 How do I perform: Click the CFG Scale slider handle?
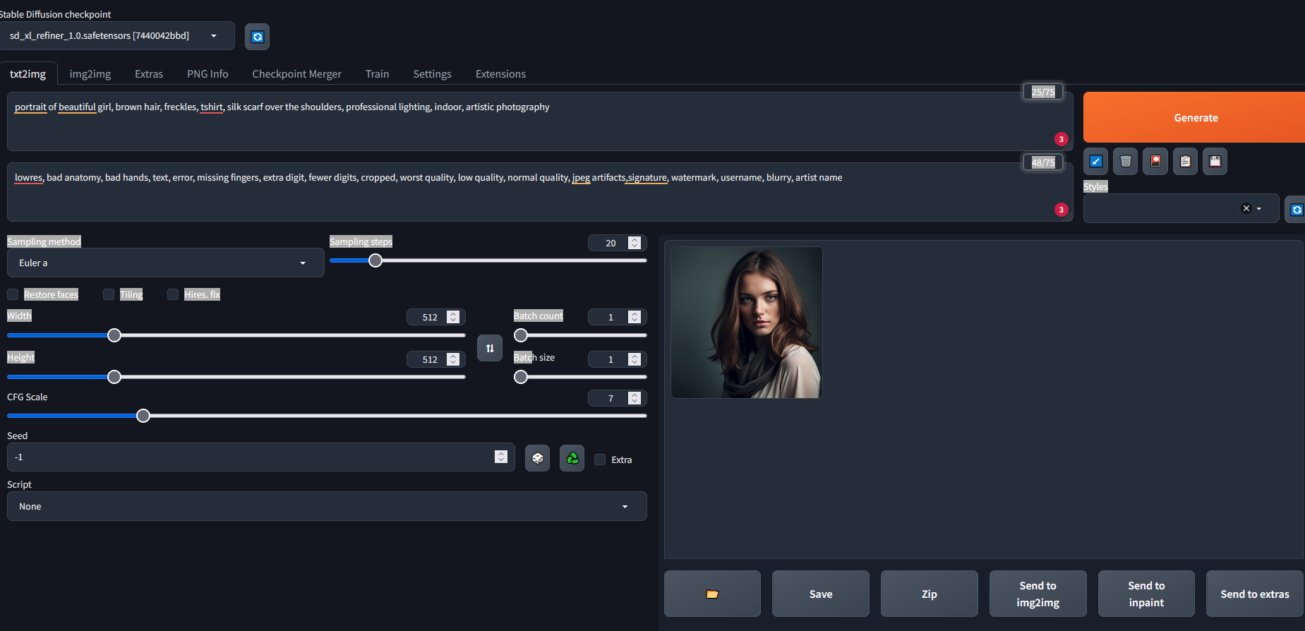[143, 416]
